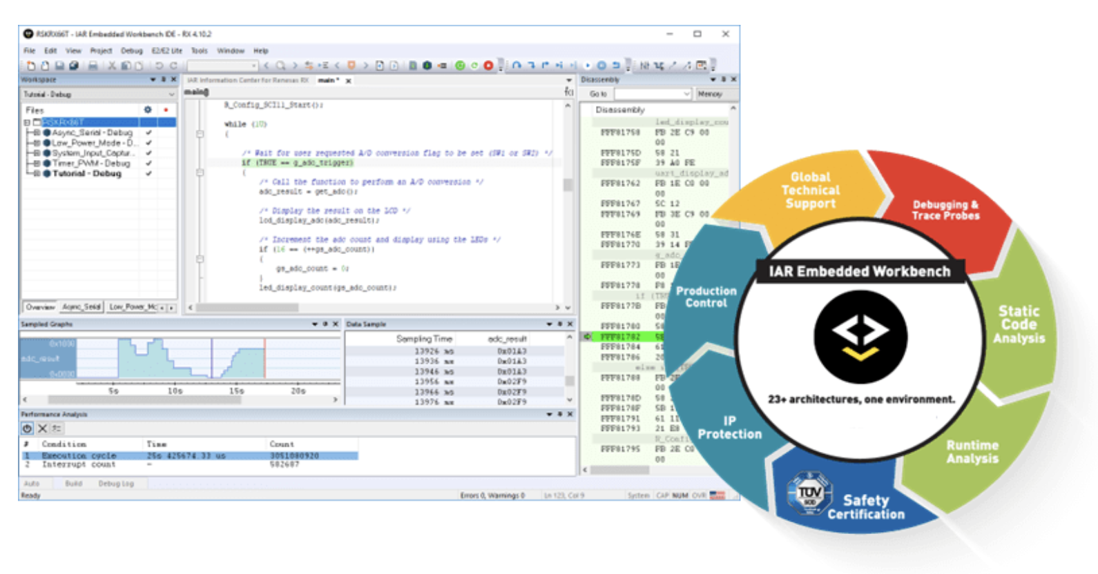Click the Undo toolbar icon
The width and height of the screenshot is (1098, 574).
[159, 66]
